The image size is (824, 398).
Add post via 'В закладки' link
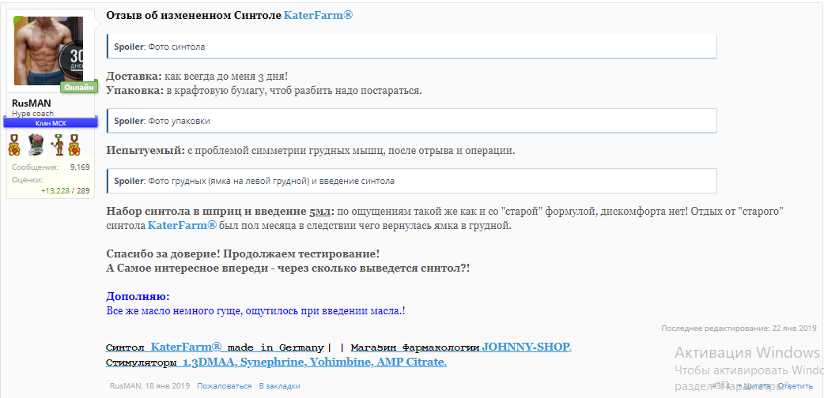click(x=279, y=386)
